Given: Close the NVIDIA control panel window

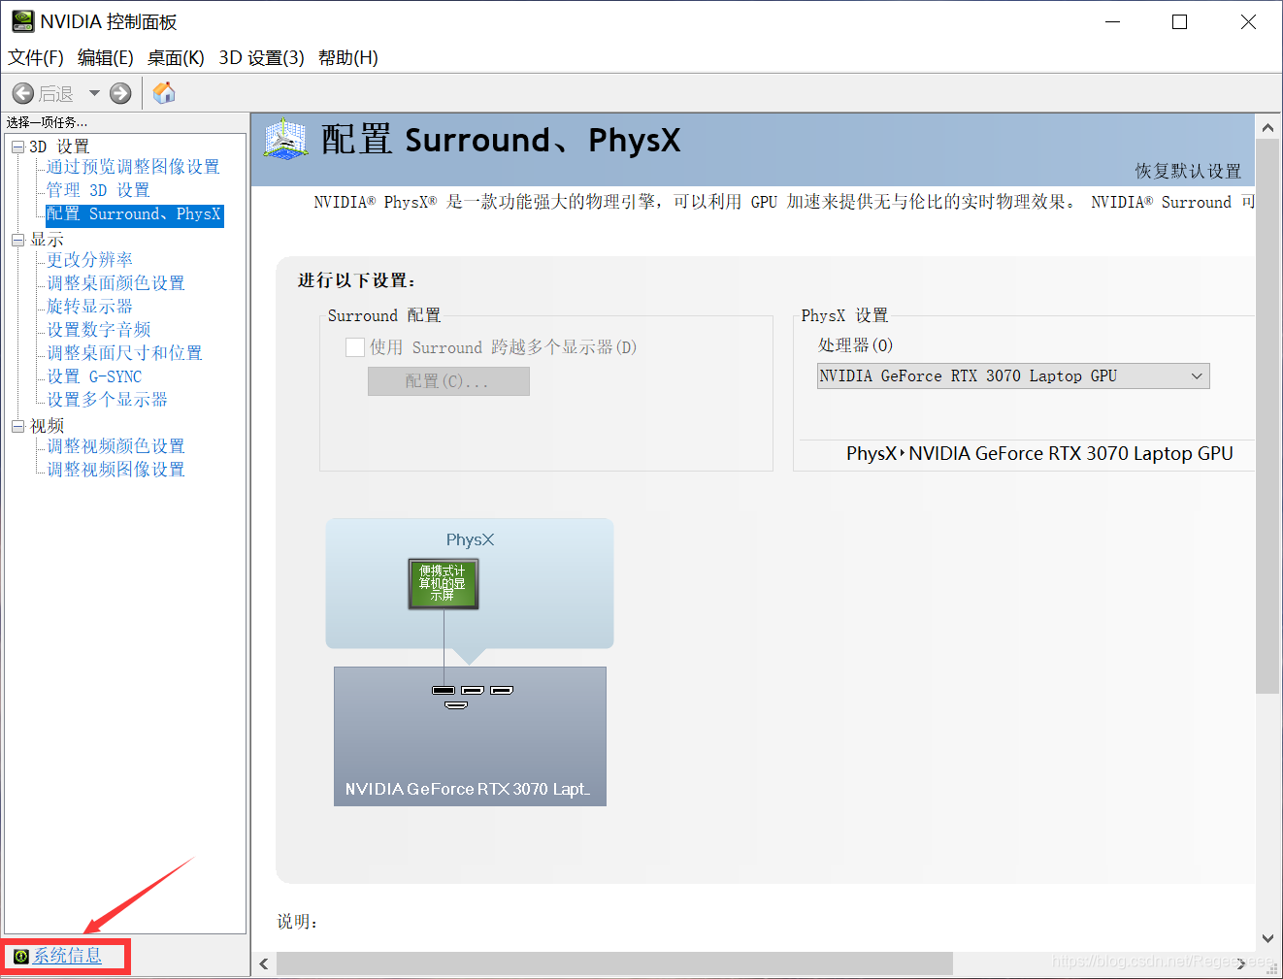Looking at the screenshot, I should pyautogui.click(x=1248, y=21).
